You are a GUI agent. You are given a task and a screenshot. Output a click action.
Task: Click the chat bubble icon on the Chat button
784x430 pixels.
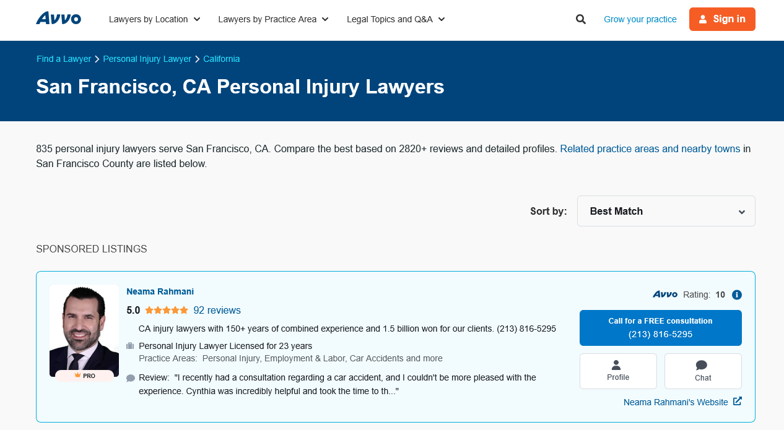click(x=702, y=365)
